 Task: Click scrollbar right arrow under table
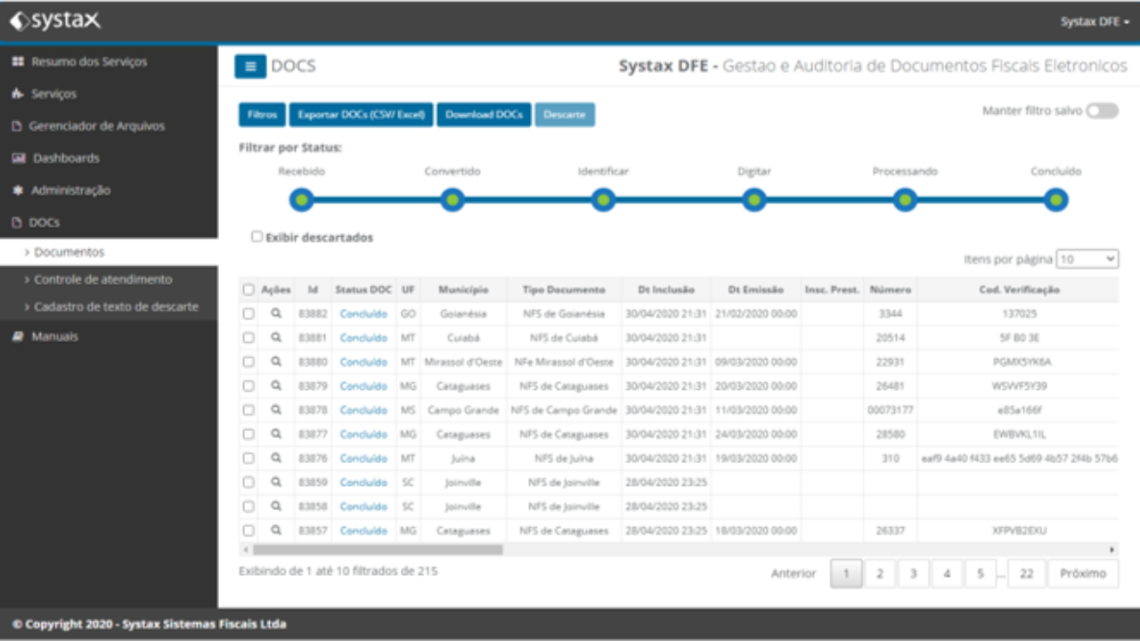(x=1111, y=549)
